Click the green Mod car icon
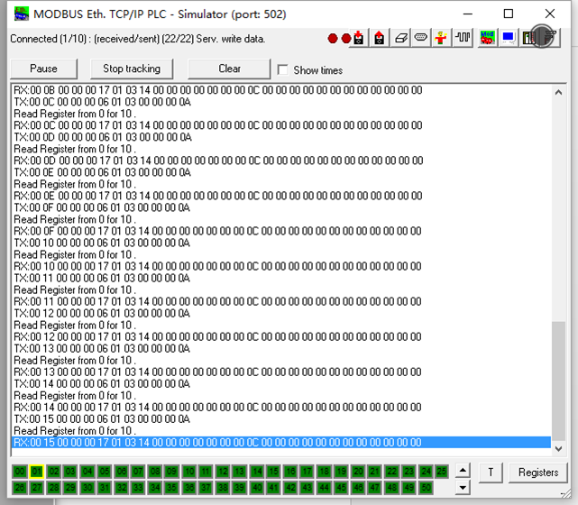The width and height of the screenshot is (578, 505). [x=487, y=38]
